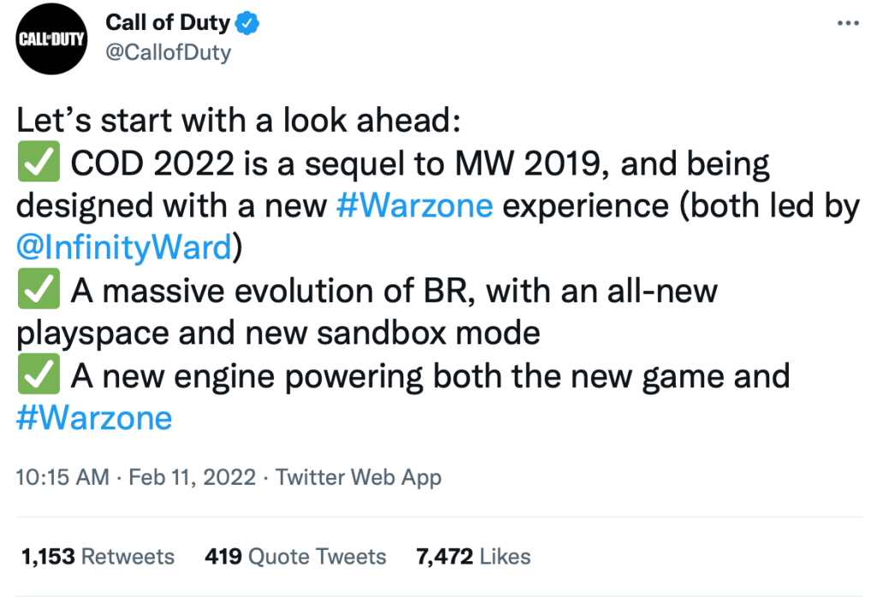Open the Call of Duty display name
The height and width of the screenshot is (597, 877).
170,24
